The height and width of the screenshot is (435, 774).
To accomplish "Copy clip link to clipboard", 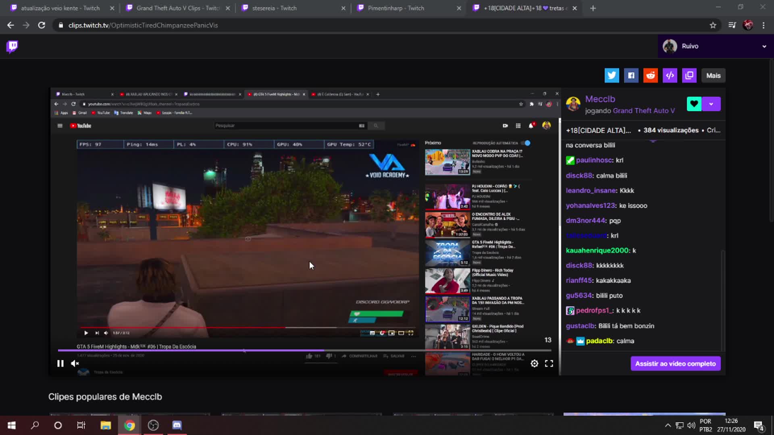I will 689,75.
